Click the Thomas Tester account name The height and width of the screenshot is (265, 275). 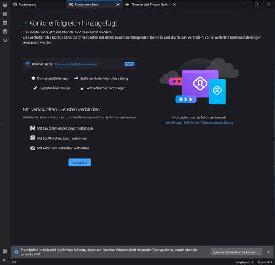click(43, 64)
